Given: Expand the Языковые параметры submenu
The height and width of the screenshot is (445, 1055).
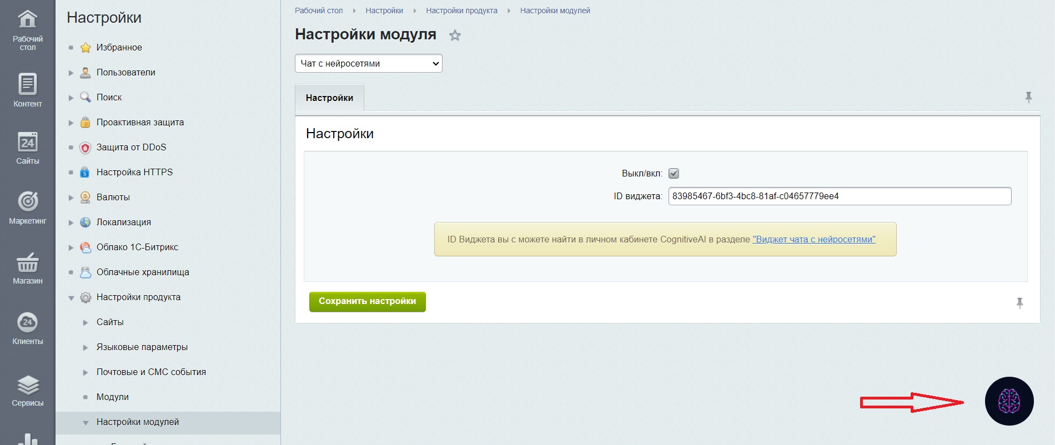Looking at the screenshot, I should 86,347.
